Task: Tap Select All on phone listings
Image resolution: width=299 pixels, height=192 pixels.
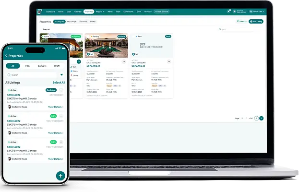Action: pyautogui.click(x=59, y=83)
